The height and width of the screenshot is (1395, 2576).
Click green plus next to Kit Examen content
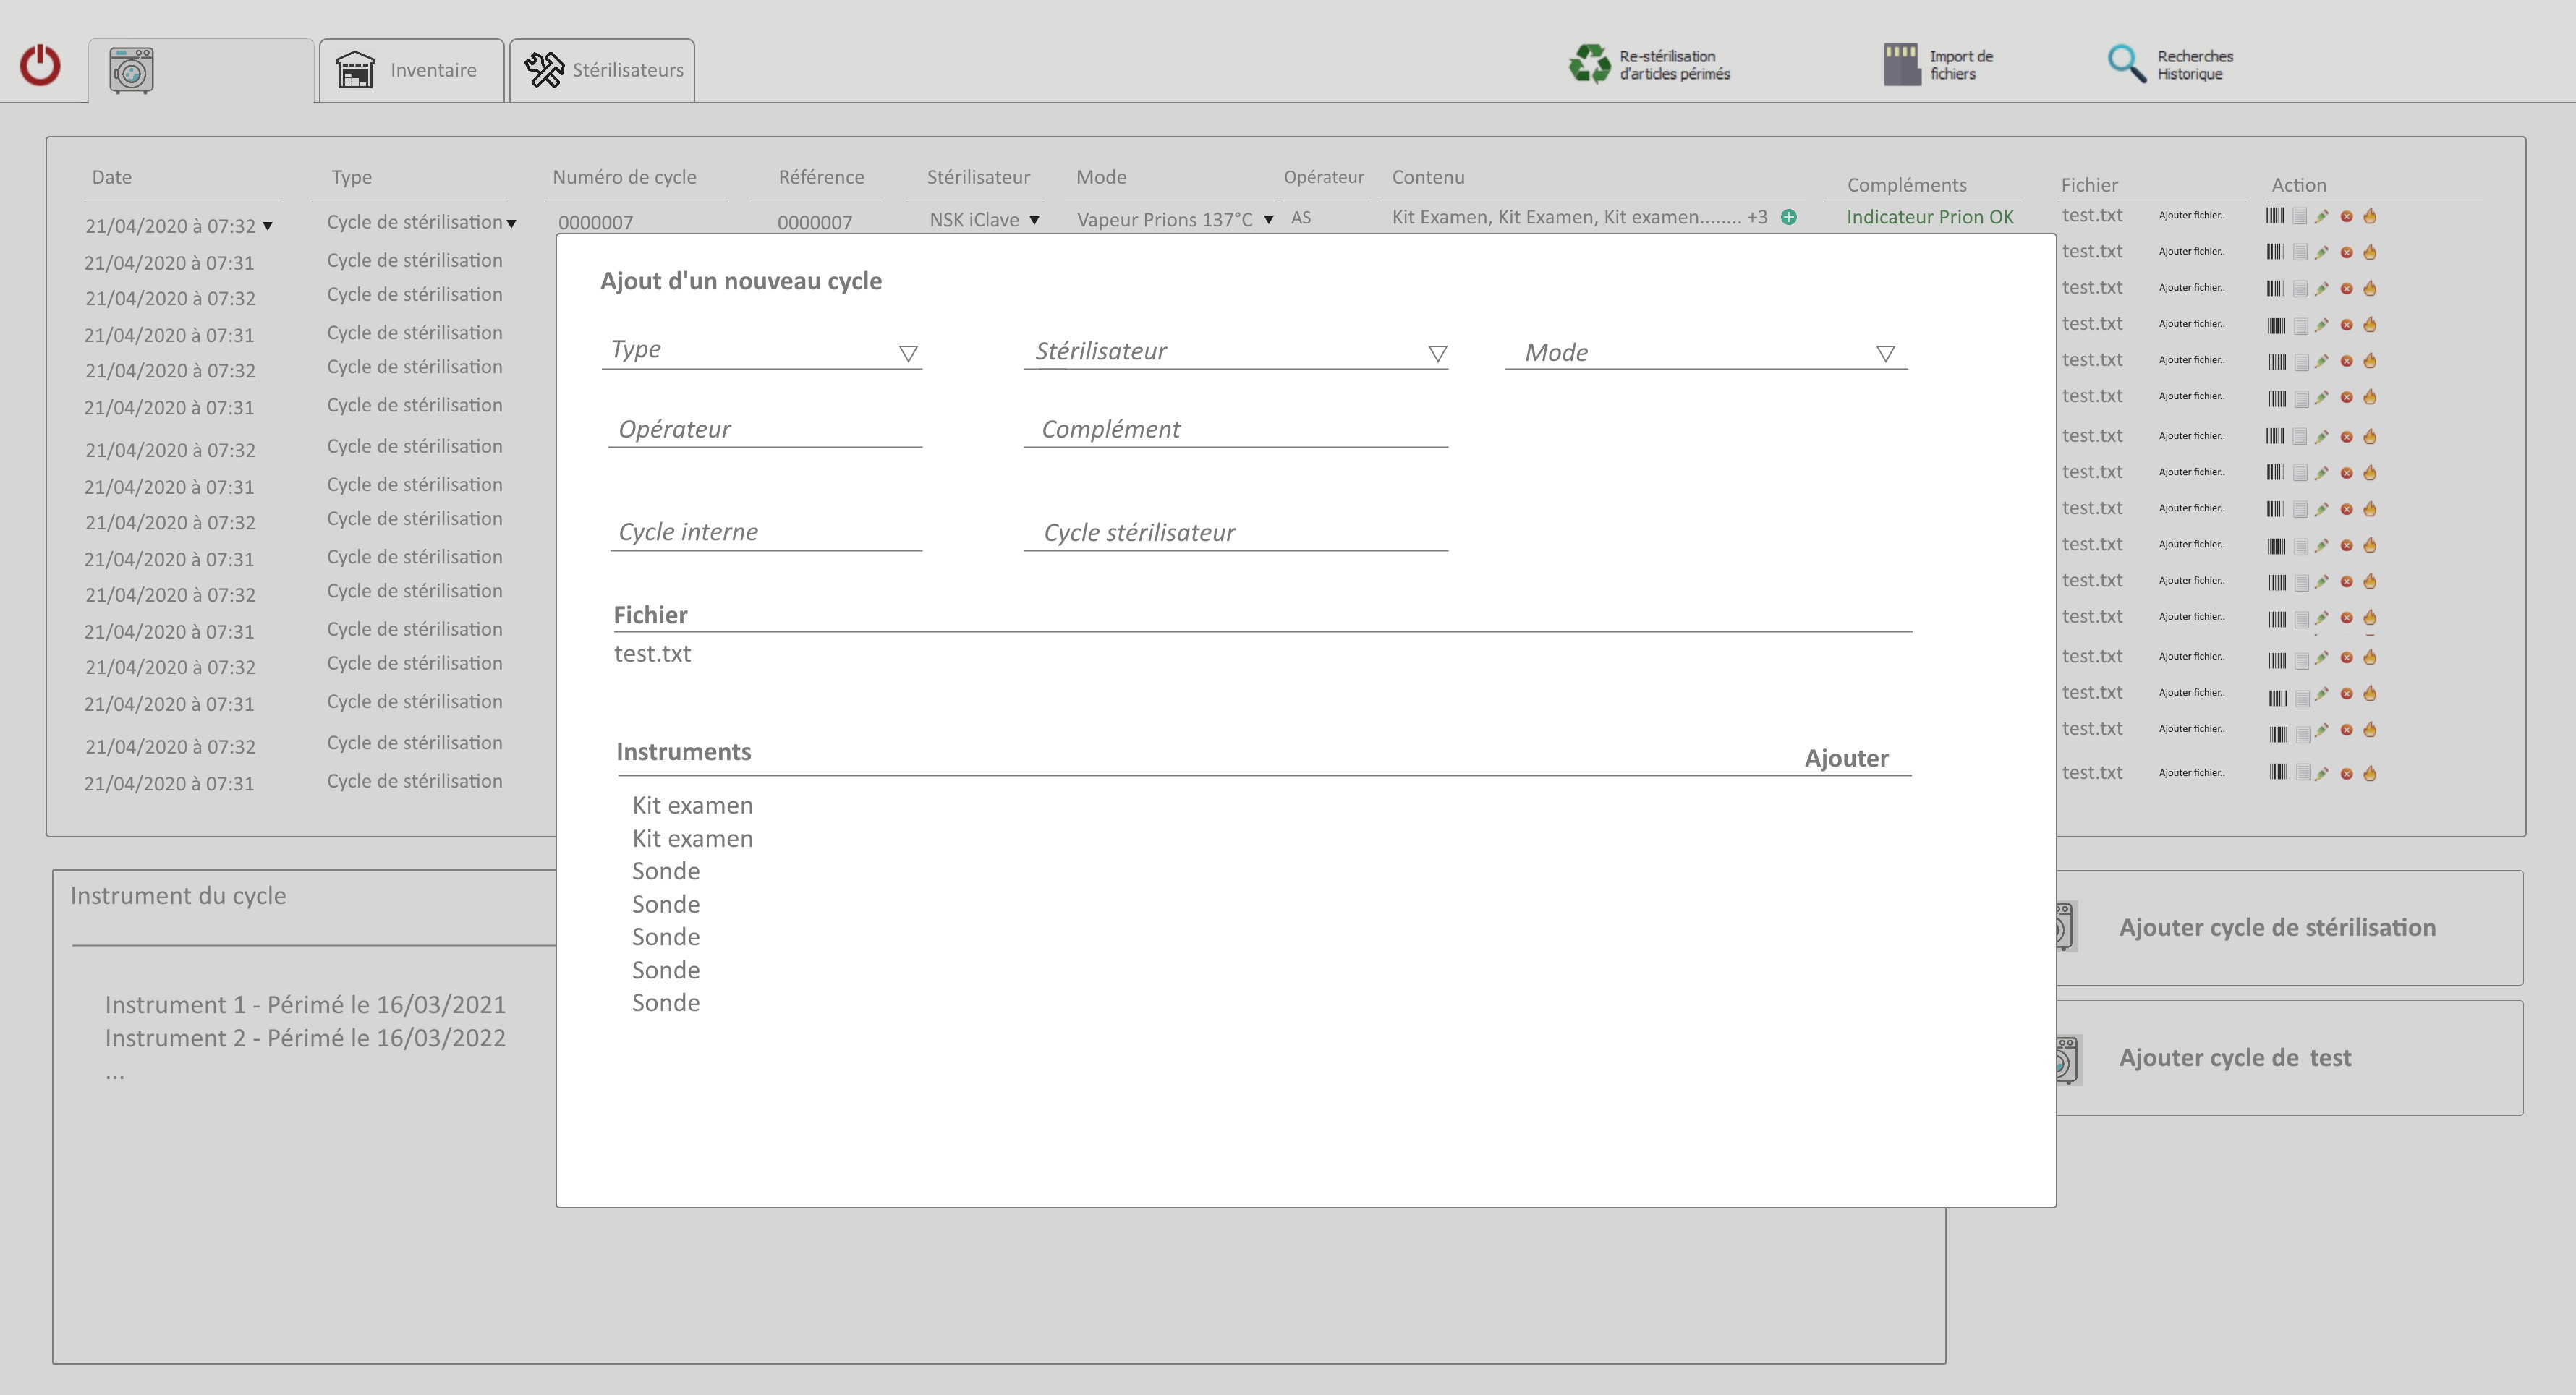click(x=1789, y=217)
